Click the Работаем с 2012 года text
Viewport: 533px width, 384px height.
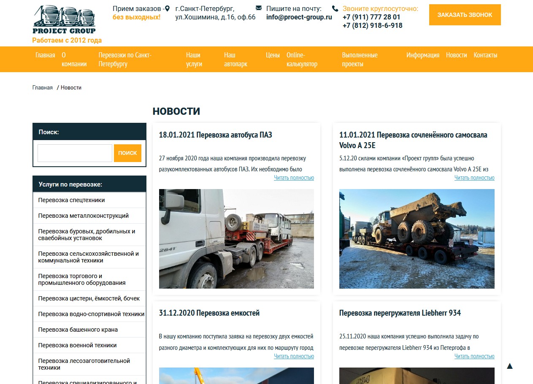pos(67,41)
